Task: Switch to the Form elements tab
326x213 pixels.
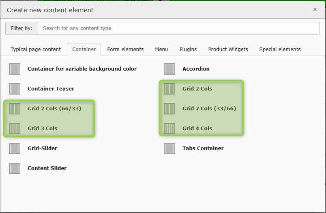Action: (x=125, y=49)
